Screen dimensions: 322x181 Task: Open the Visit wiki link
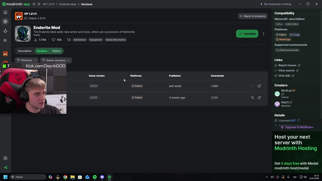point(284,76)
